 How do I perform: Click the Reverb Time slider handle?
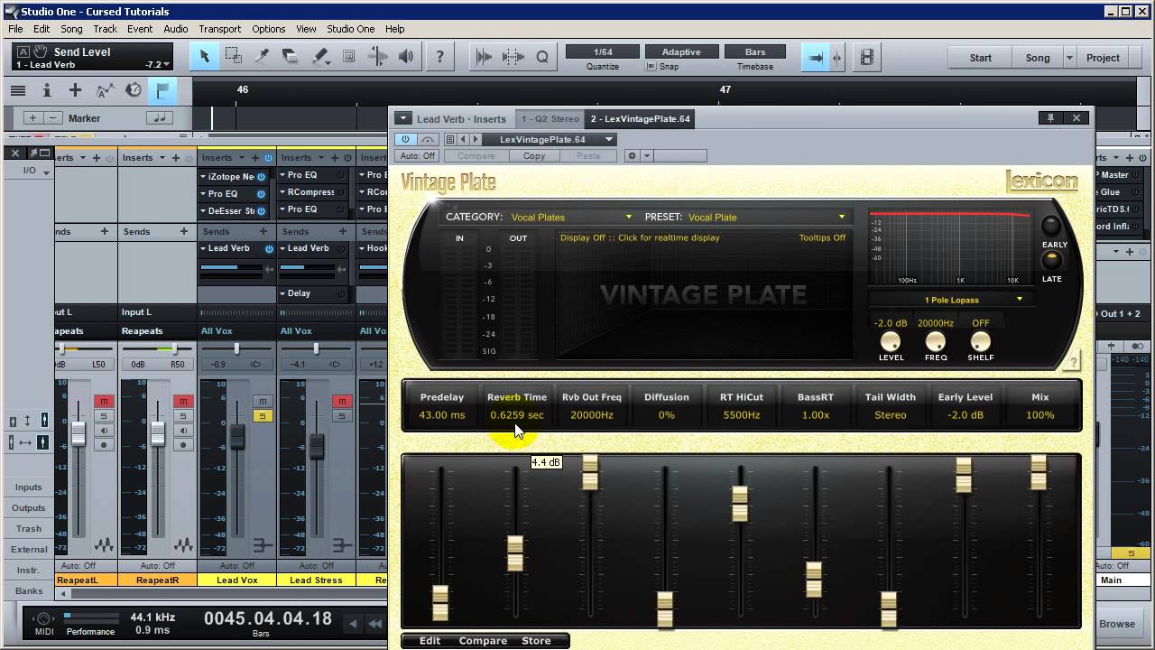[515, 553]
